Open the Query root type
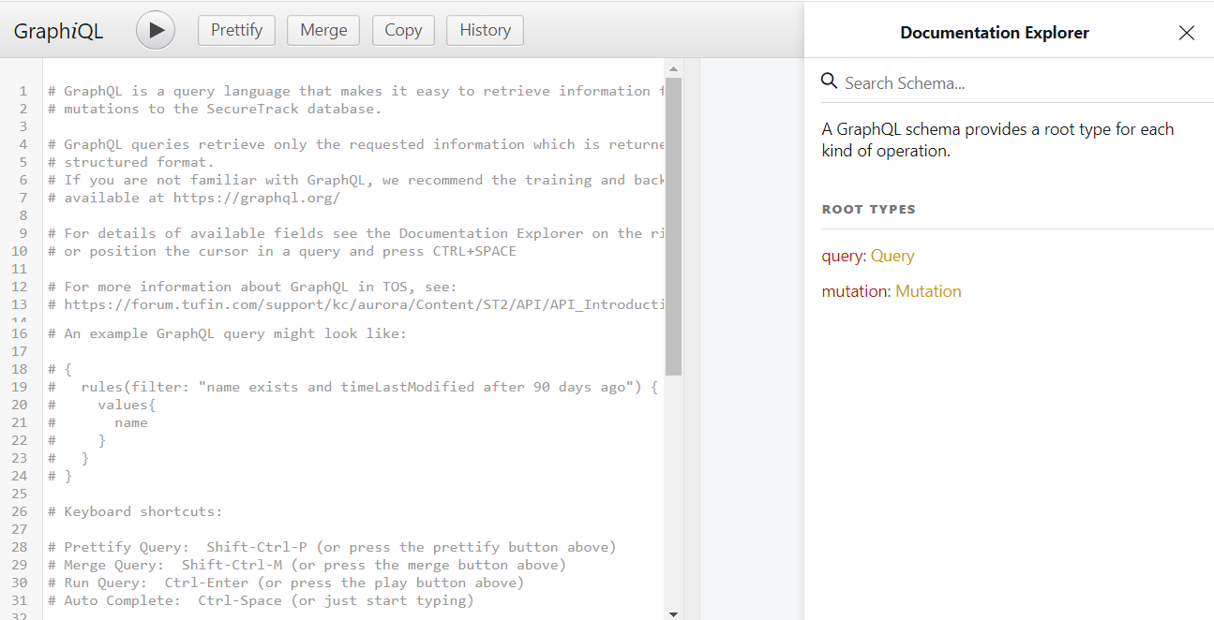 pyautogui.click(x=892, y=256)
